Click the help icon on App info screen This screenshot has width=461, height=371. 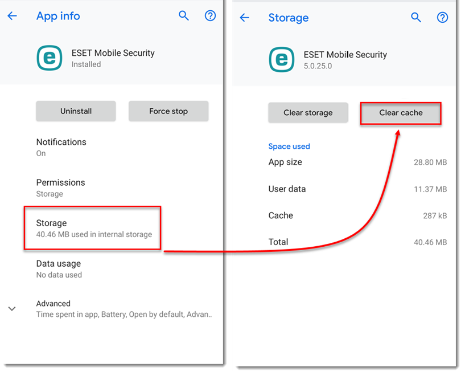211,16
